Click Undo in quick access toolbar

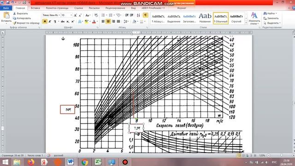click(x=13, y=2)
